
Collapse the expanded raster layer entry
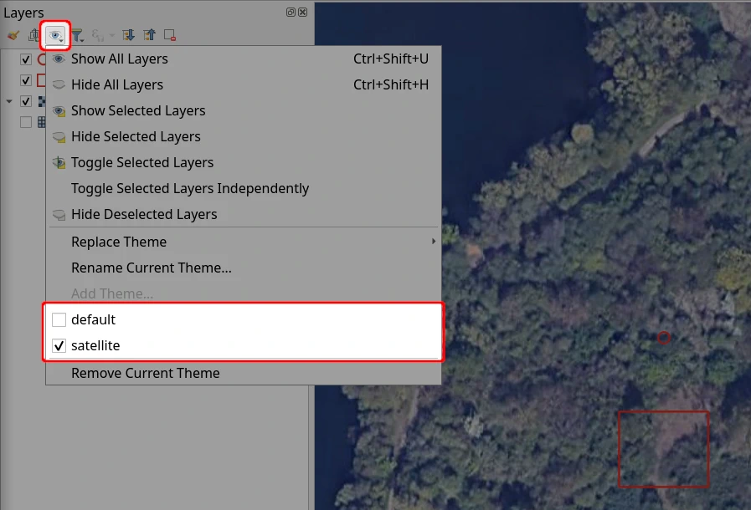point(8,101)
